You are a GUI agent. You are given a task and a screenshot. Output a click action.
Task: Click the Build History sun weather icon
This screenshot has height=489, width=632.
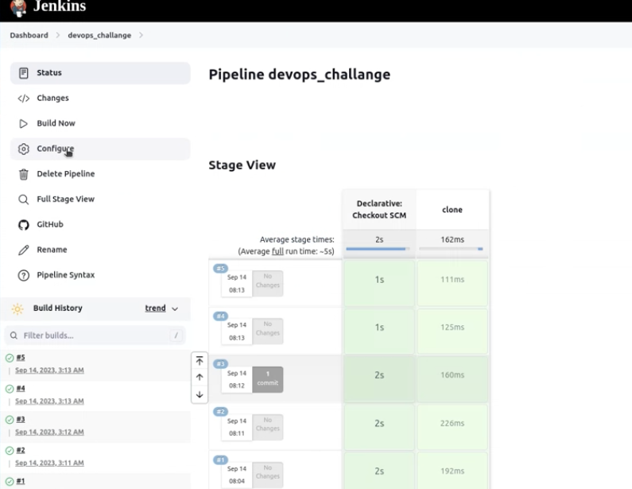pos(17,309)
